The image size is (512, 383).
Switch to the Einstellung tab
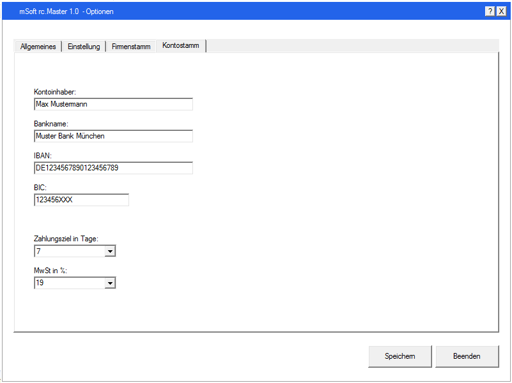(x=83, y=46)
